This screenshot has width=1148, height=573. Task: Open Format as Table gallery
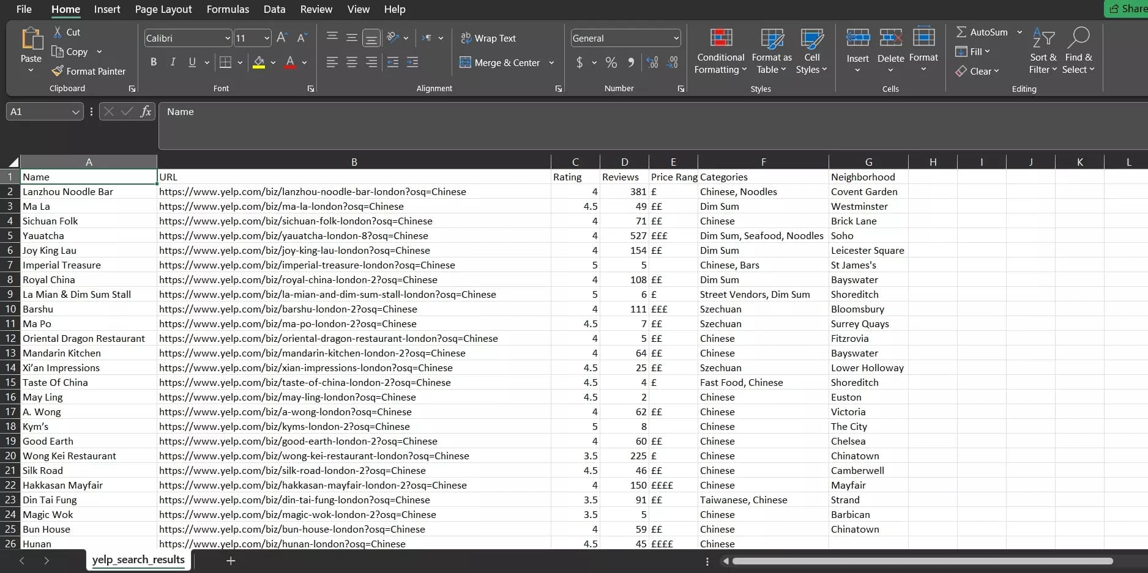tap(772, 51)
